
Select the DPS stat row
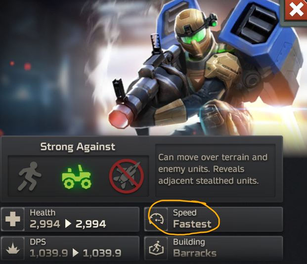[70, 248]
